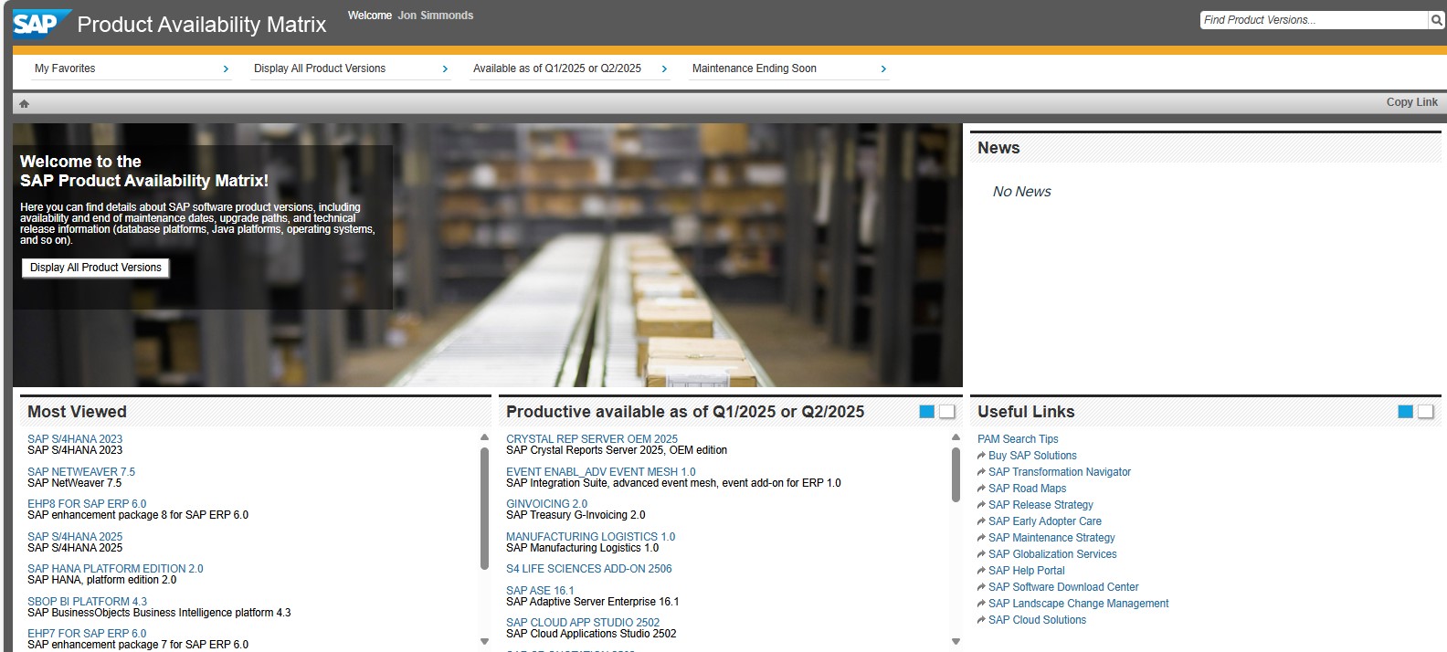Click the home icon in the breadcrumb bar
The image size is (1447, 652).
[24, 103]
